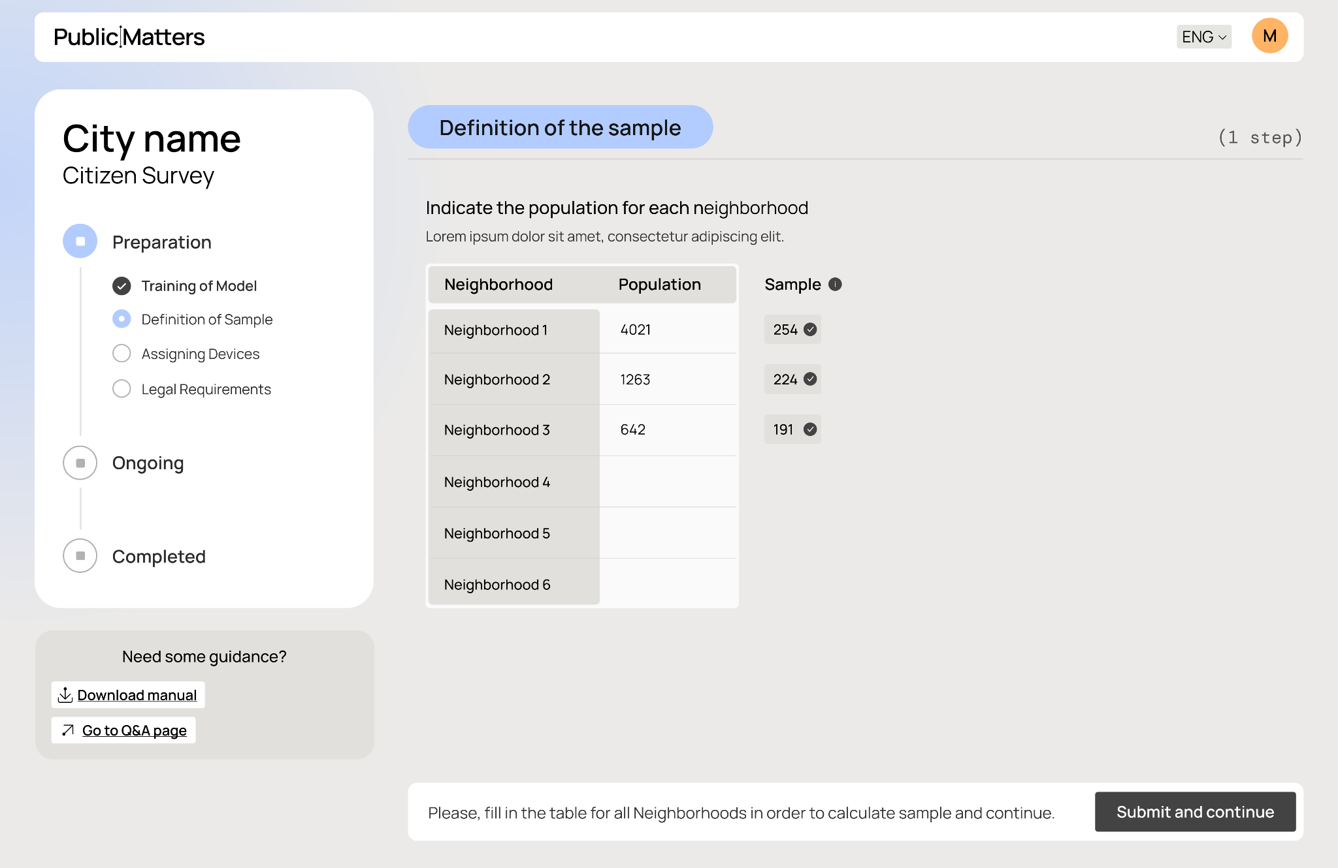Select the Definition of Sample radio indicator

click(x=122, y=319)
